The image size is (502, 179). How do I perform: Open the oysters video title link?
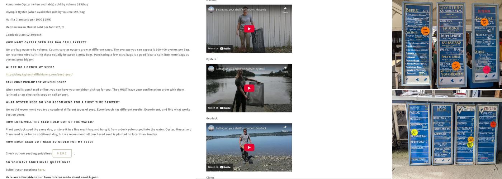point(240,69)
